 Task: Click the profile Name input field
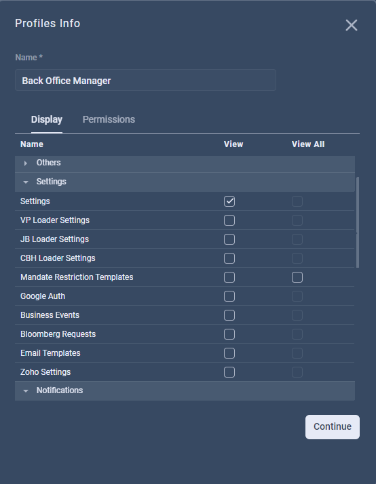pos(145,80)
